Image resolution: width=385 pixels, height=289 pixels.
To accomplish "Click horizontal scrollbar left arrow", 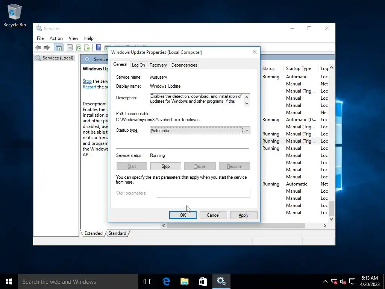I will 164,226.
